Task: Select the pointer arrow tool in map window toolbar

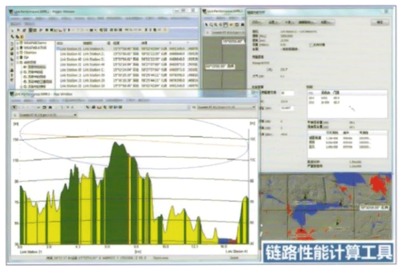Action: pos(206,25)
